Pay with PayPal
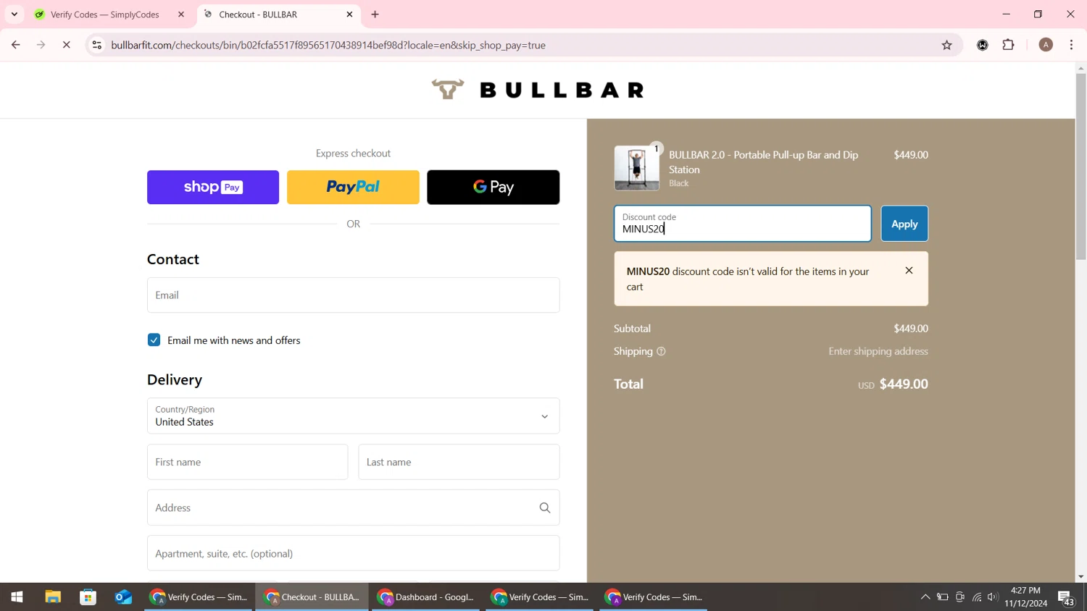This screenshot has height=611, width=1087. coord(353,187)
